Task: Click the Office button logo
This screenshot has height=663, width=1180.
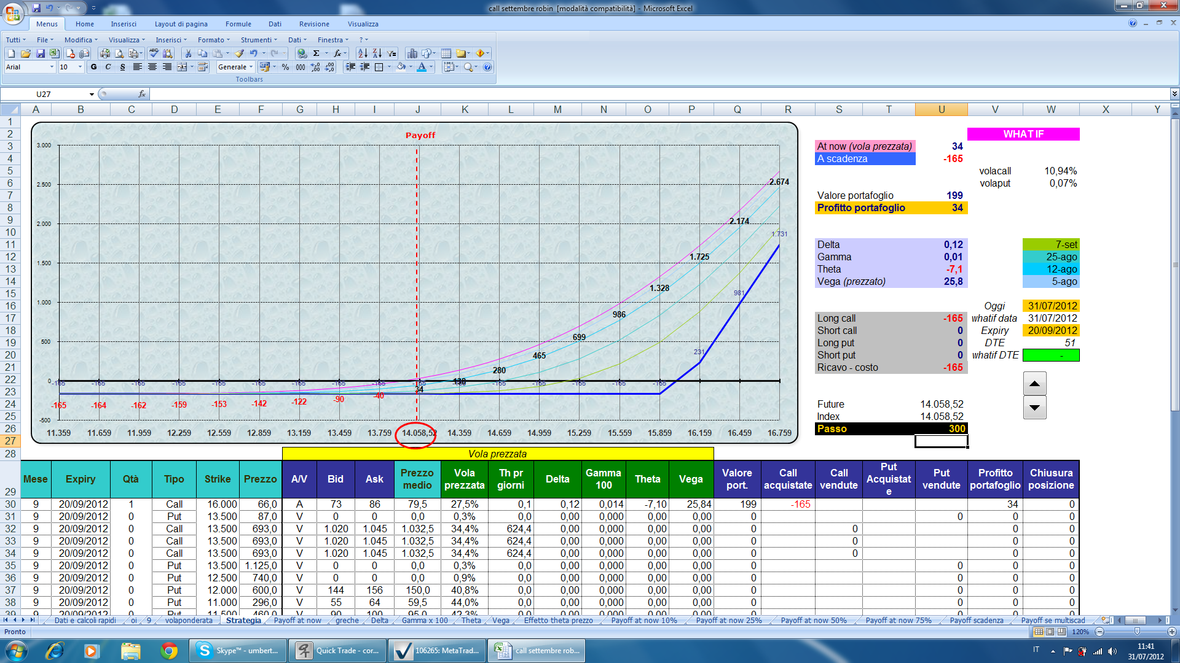Action: (13, 12)
